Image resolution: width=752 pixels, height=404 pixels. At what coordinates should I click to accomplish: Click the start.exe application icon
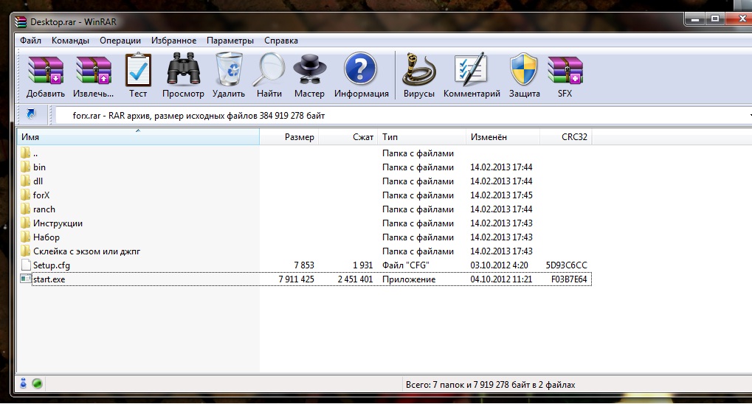click(x=26, y=279)
